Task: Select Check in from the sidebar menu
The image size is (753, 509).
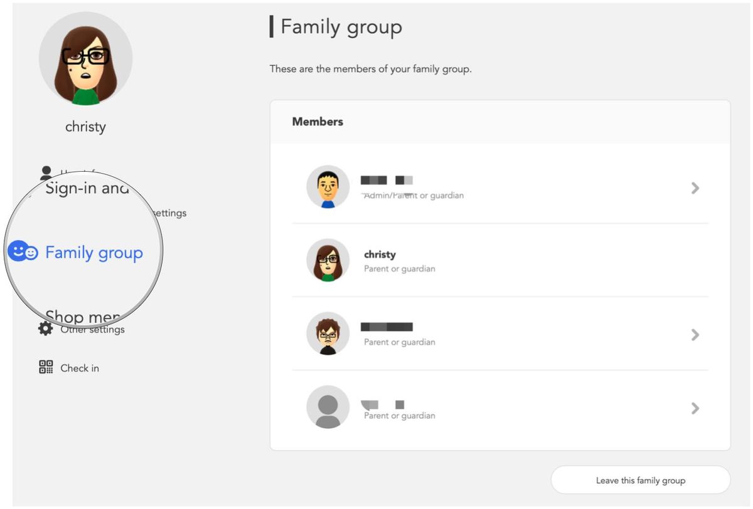Action: pyautogui.click(x=80, y=368)
